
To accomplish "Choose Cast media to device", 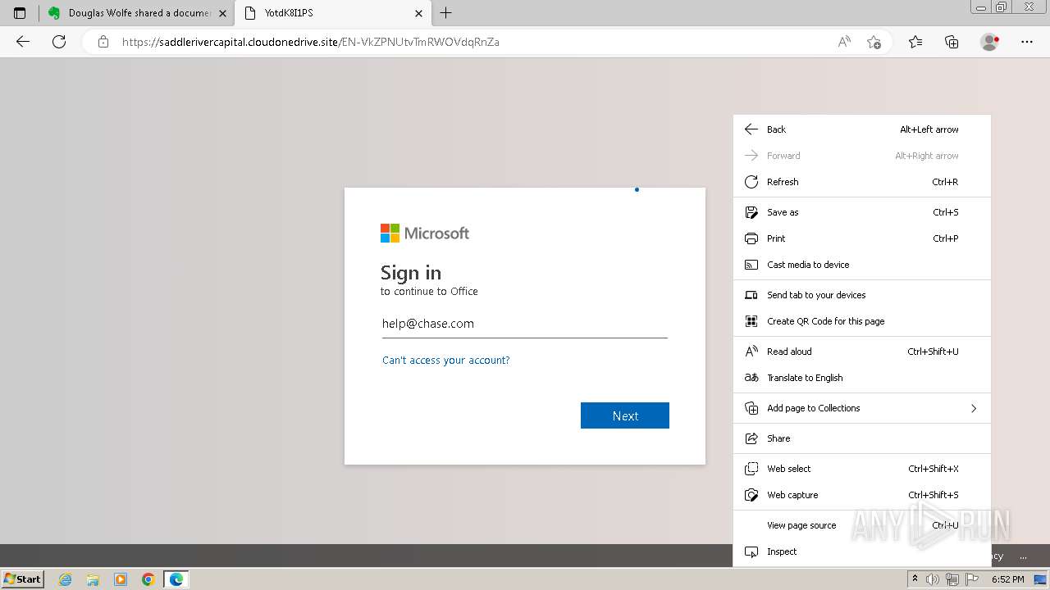I will pos(862,265).
